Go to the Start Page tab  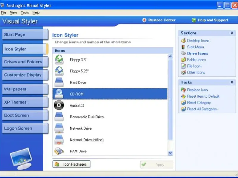tap(25, 34)
